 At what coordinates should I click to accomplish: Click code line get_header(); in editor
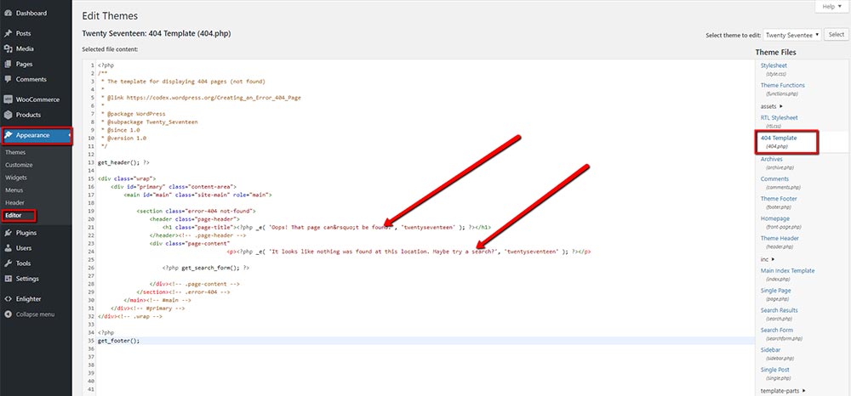click(x=123, y=162)
